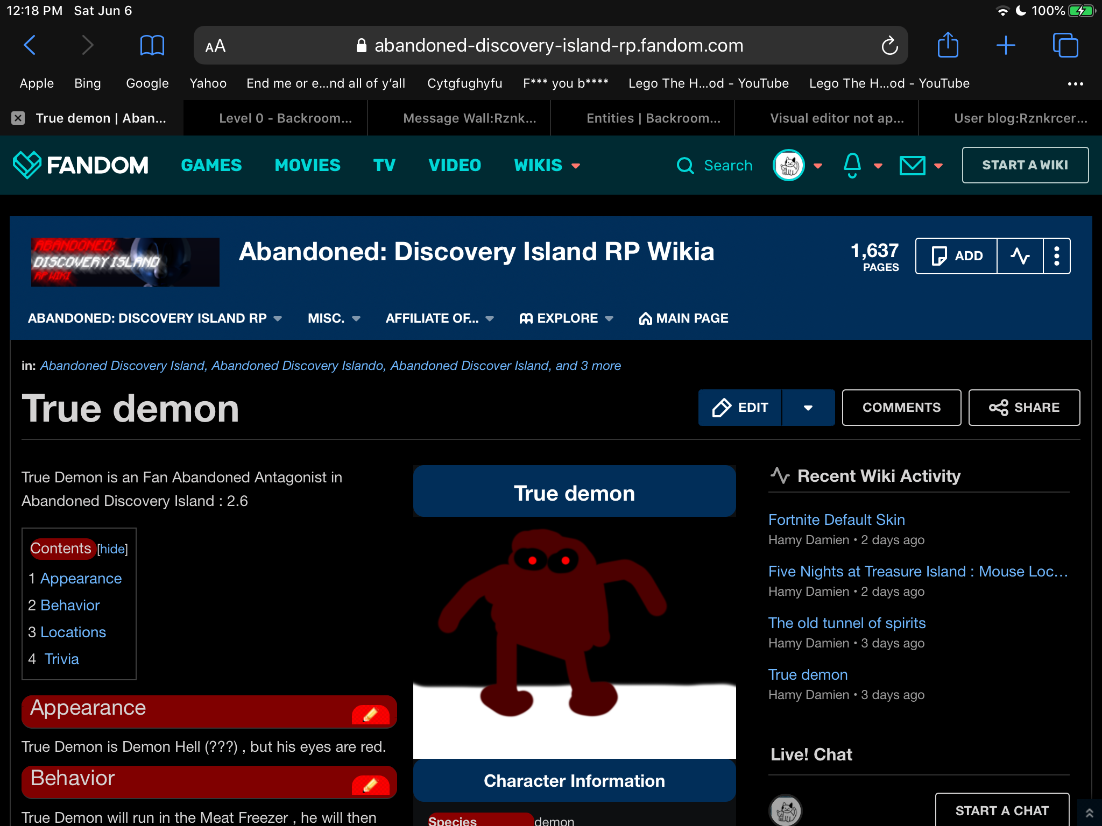
Task: Tap the Safari share icon
Action: point(948,45)
